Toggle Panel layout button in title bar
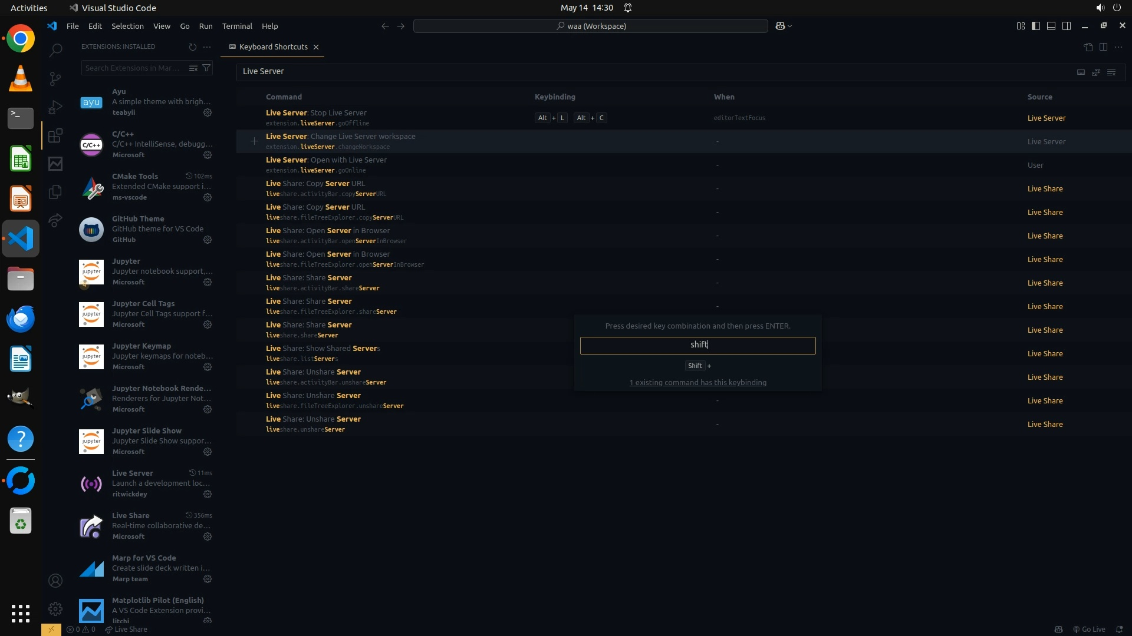 [x=1051, y=26]
